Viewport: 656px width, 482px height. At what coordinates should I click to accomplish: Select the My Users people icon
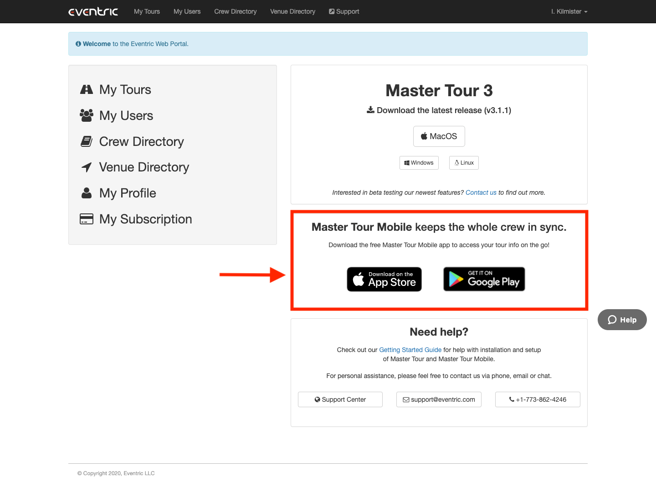point(87,115)
